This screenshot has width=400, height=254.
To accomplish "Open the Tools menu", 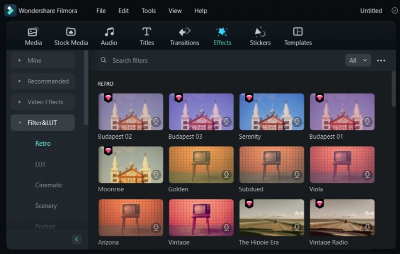I will tap(148, 11).
